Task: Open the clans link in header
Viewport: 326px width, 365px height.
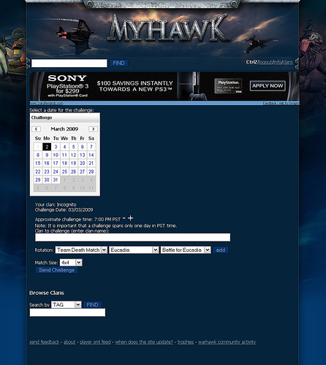Action: tap(288, 62)
